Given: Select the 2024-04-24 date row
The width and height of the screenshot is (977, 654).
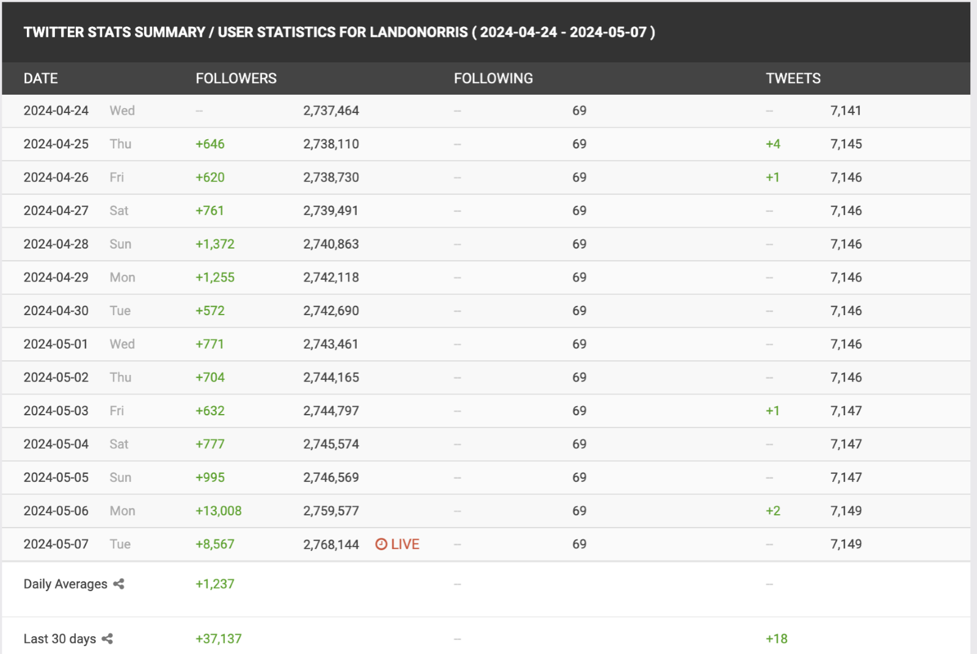Looking at the screenshot, I should (x=56, y=111).
